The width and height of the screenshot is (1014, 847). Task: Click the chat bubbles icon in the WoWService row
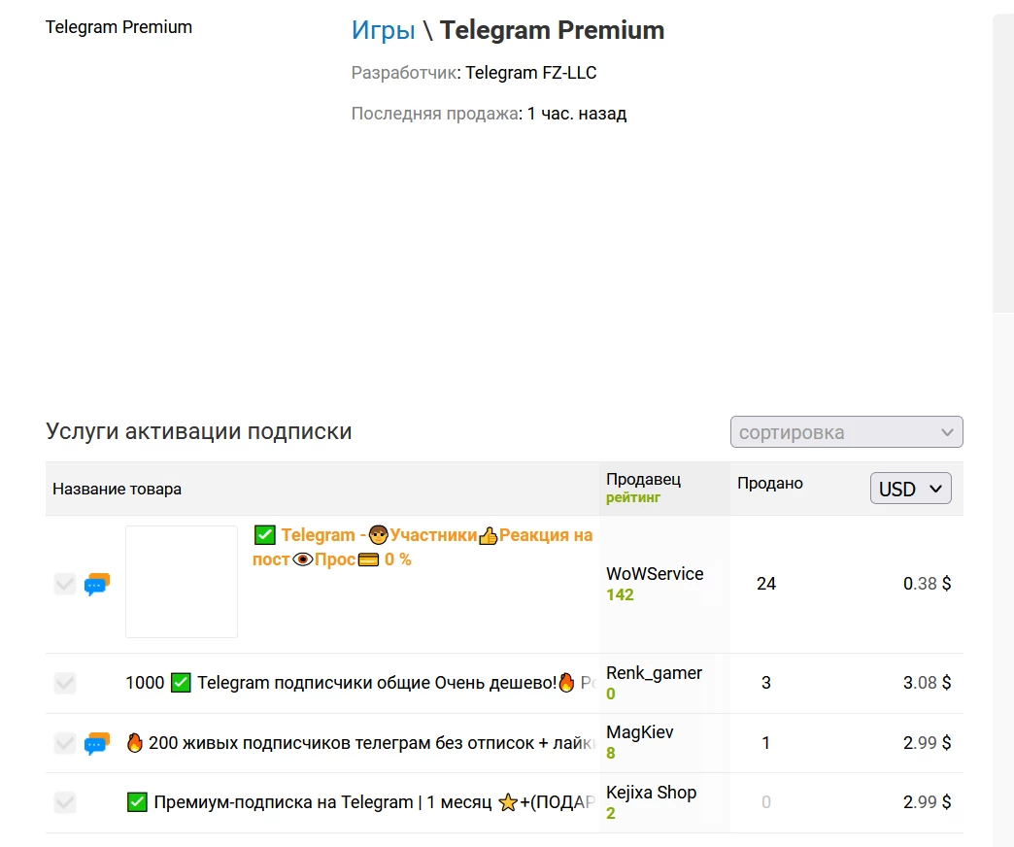97,584
